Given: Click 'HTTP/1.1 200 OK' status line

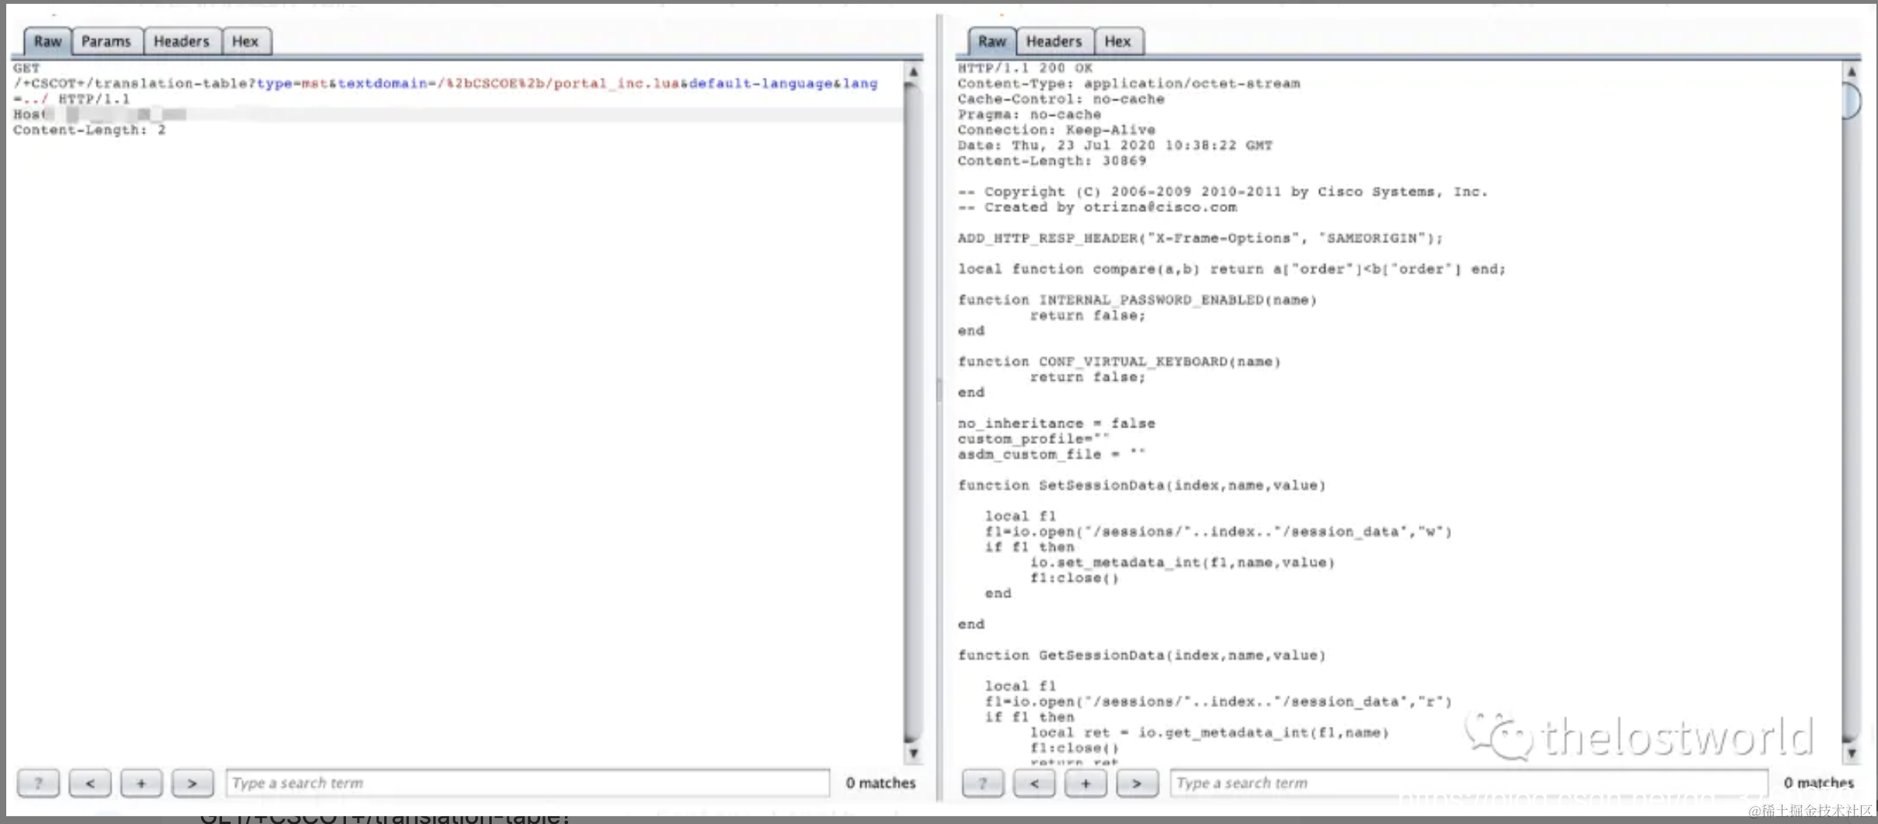Looking at the screenshot, I should (x=1025, y=69).
